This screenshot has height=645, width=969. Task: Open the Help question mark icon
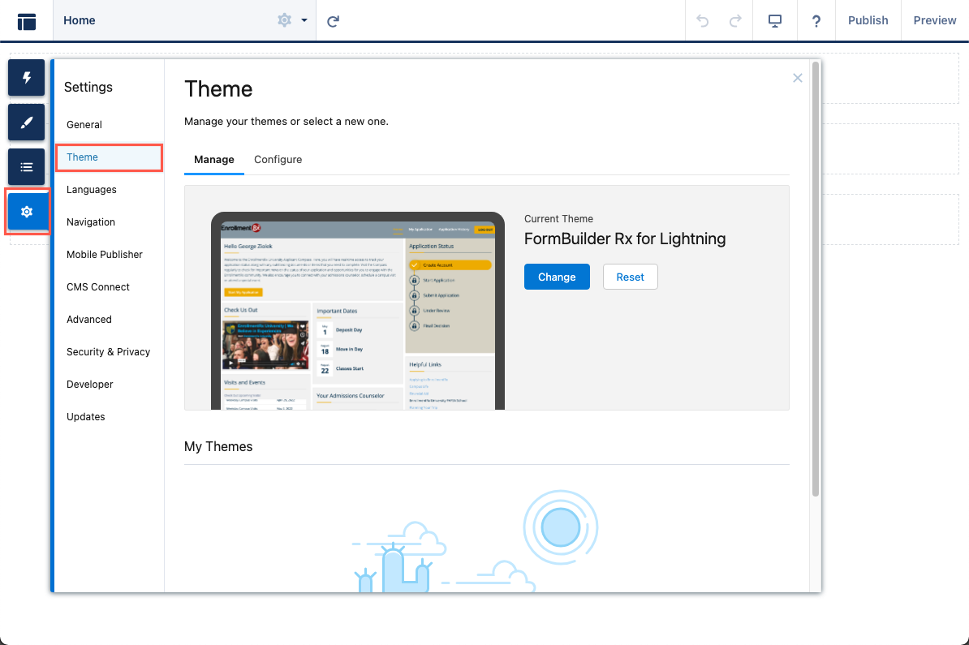pos(816,21)
